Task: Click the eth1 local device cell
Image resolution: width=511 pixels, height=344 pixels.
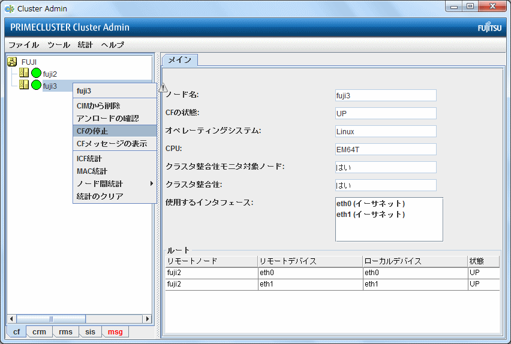Action: pyautogui.click(x=415, y=284)
